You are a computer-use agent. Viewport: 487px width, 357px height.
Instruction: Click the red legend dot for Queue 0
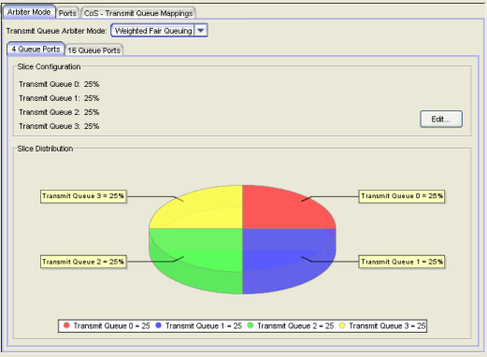[66, 325]
